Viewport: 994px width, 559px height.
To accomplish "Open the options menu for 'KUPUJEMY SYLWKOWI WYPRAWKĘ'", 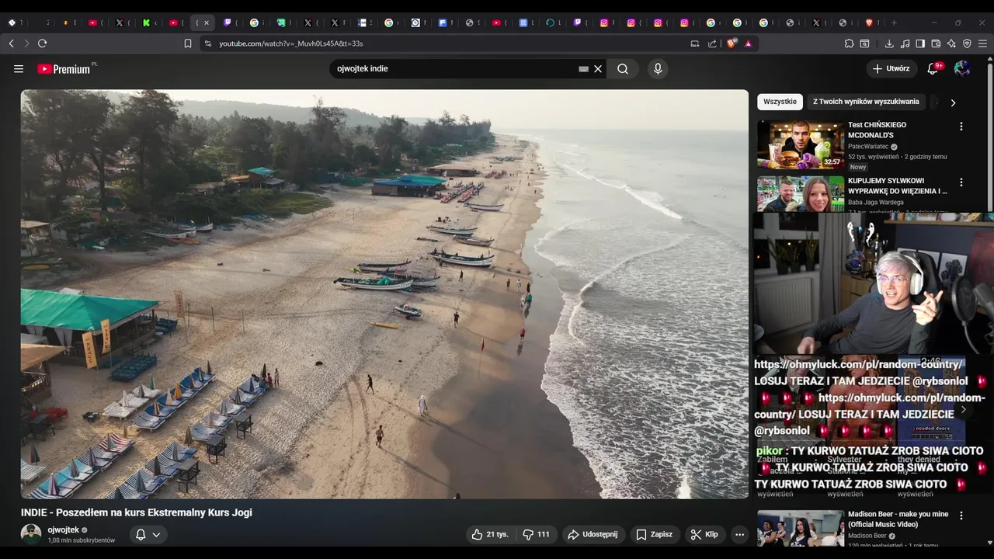I will click(961, 182).
